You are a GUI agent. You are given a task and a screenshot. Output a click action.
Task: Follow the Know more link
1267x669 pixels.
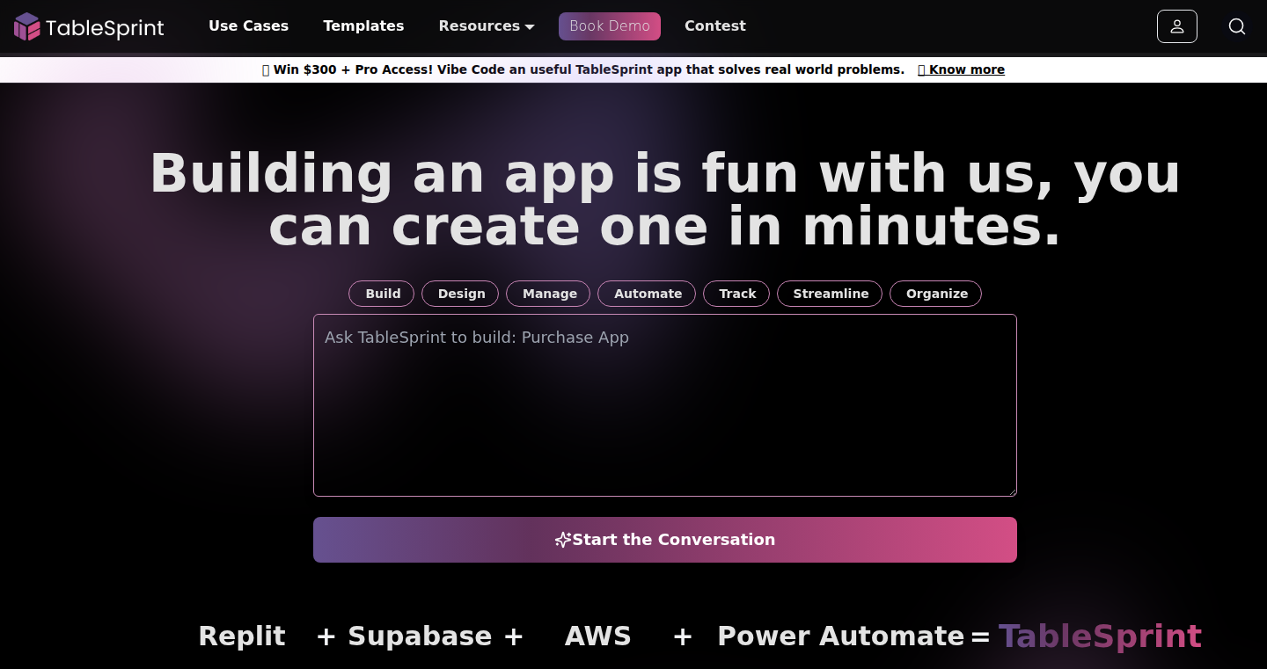click(x=962, y=69)
